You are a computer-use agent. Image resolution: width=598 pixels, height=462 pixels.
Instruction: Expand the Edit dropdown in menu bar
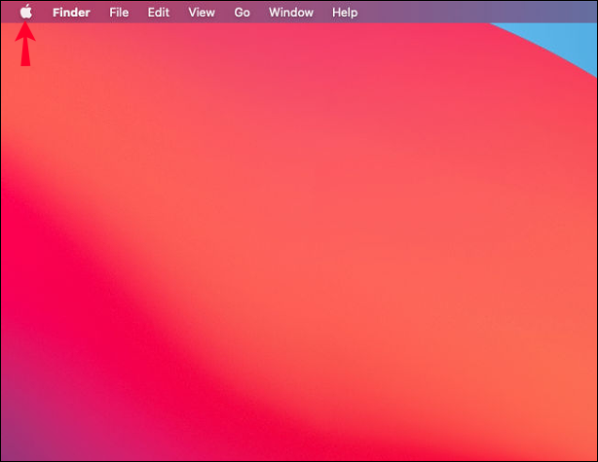pos(159,13)
